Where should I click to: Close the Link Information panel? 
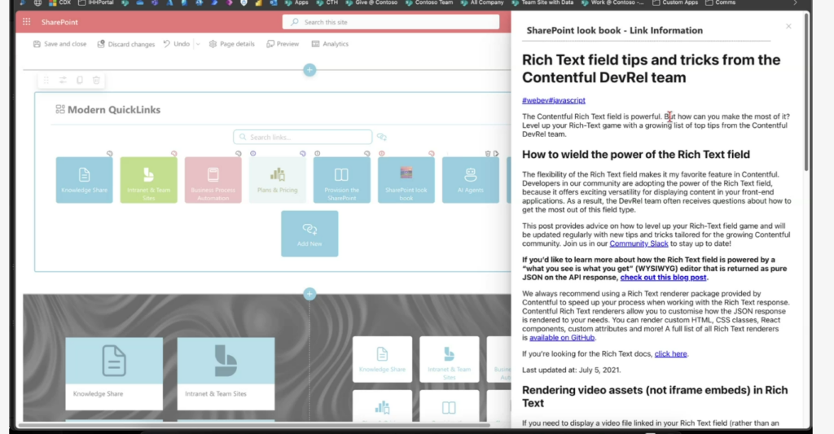(x=788, y=26)
